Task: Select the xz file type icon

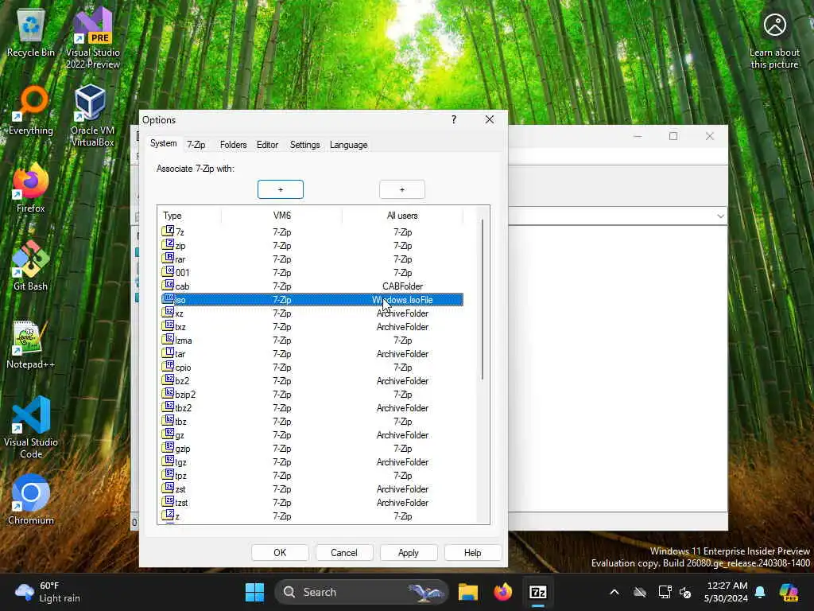Action: [169, 312]
